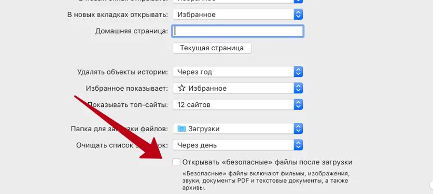
Task: Open the Папка для загрузки файлов dropdown
Action: pos(238,129)
